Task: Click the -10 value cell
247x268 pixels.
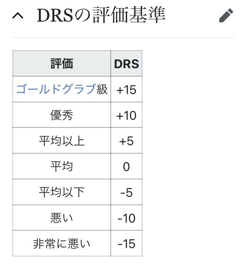Action: [x=127, y=218]
